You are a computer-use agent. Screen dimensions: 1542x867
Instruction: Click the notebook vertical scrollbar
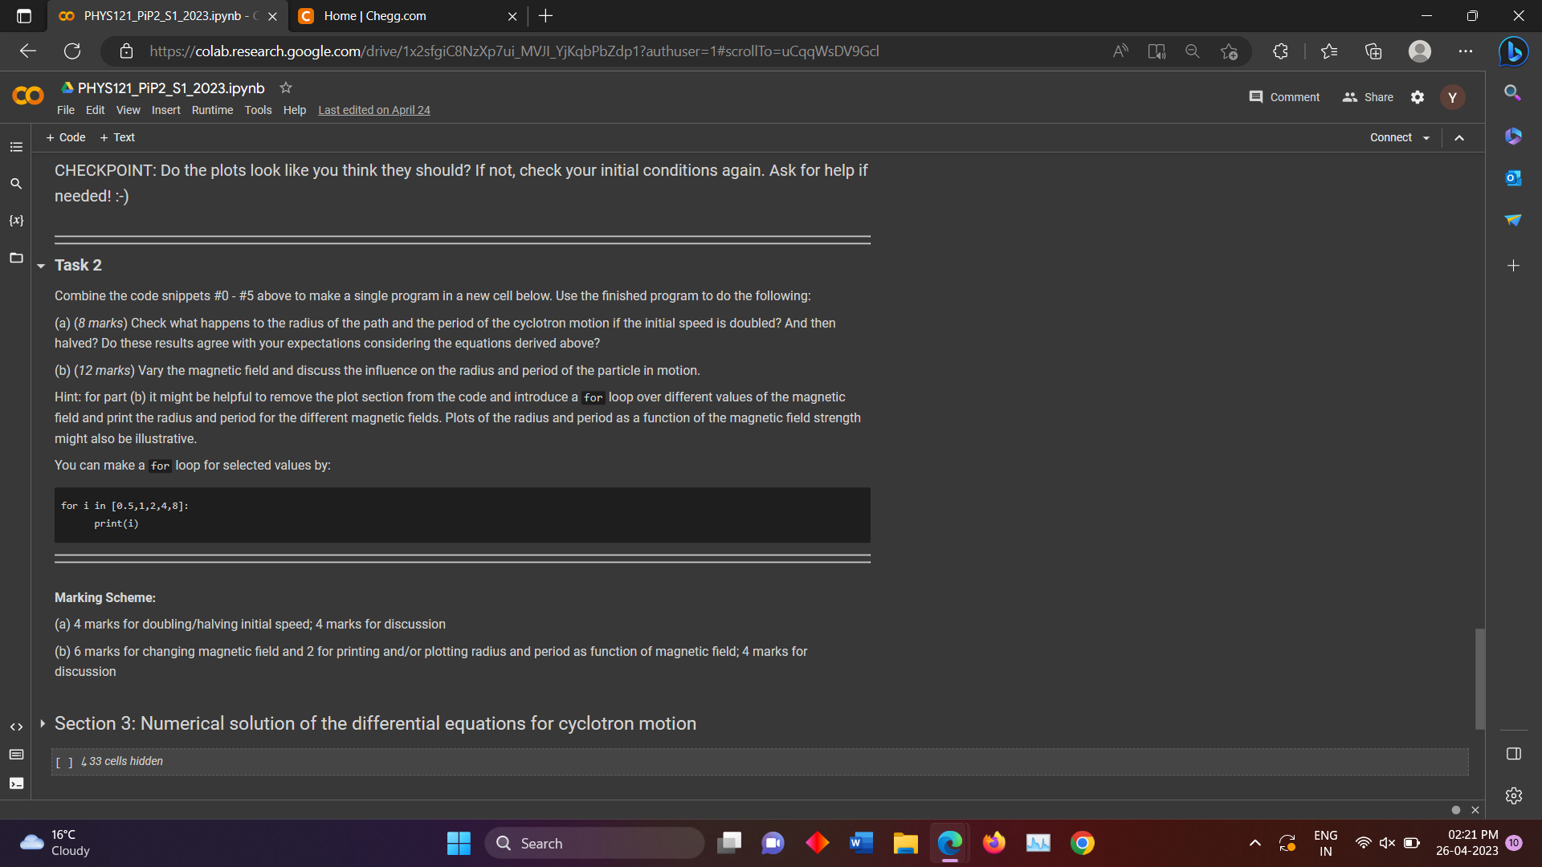pyautogui.click(x=1479, y=678)
